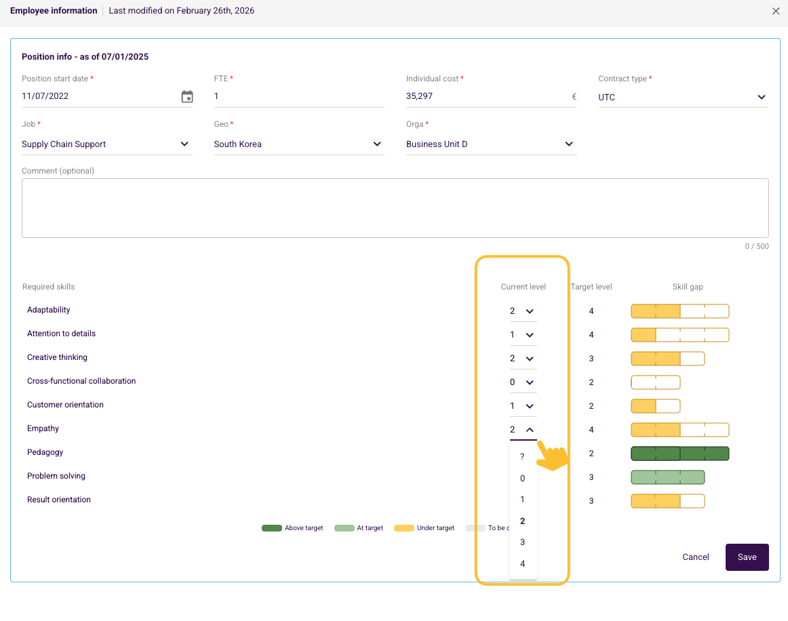Open the Position start date calendar picker
Screen dimensions: 788x621
pos(187,96)
